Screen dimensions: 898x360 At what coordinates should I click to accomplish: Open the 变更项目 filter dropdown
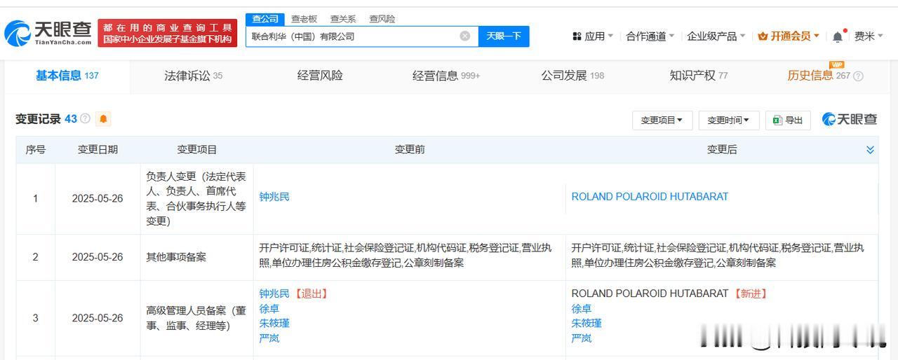coord(662,120)
